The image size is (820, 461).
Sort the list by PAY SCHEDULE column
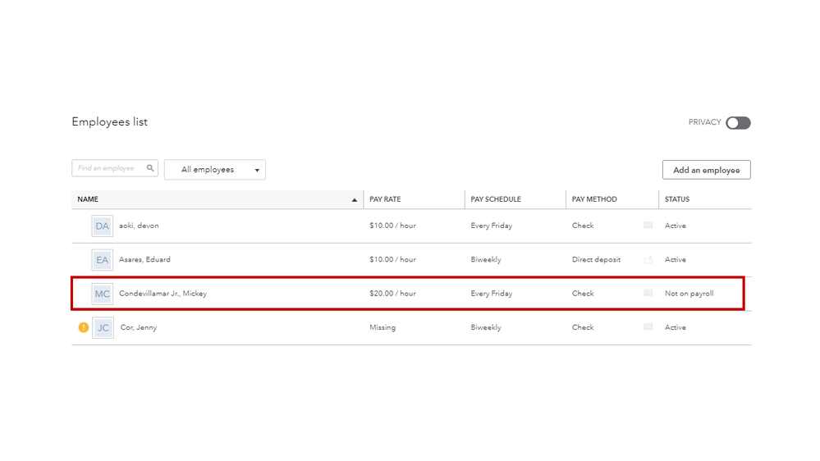click(496, 199)
